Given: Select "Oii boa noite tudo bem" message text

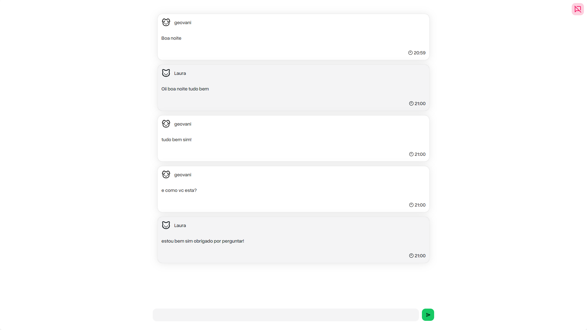Looking at the screenshot, I should (x=185, y=89).
